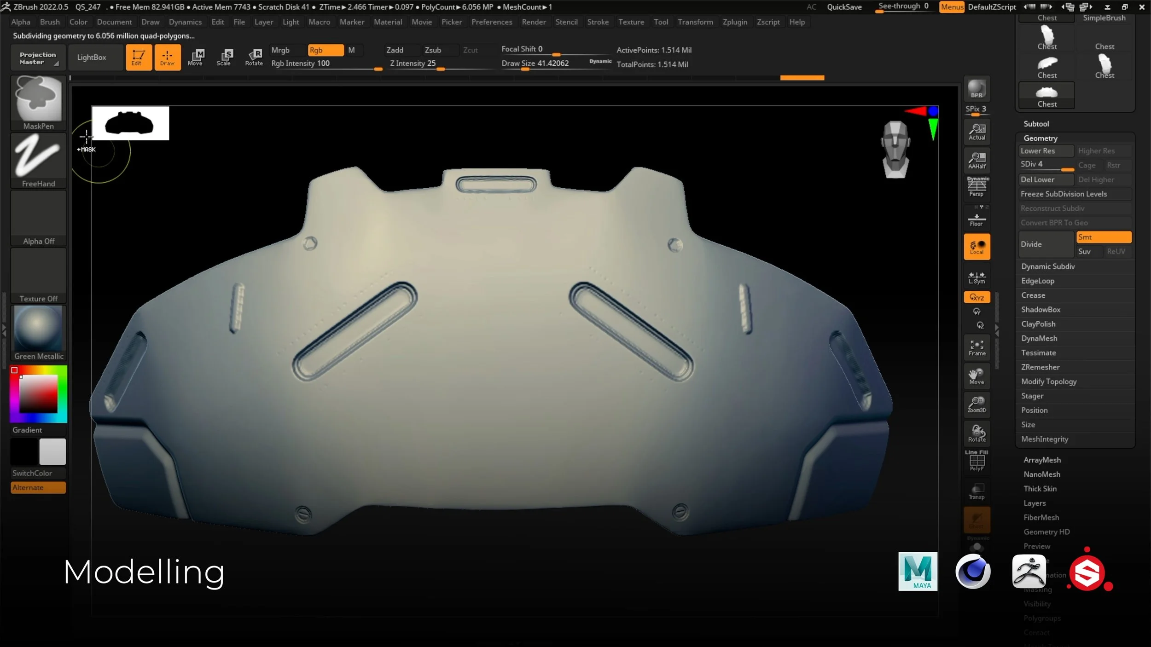Click the Lower Res button
Viewport: 1151px width, 647px height.
(1046, 151)
